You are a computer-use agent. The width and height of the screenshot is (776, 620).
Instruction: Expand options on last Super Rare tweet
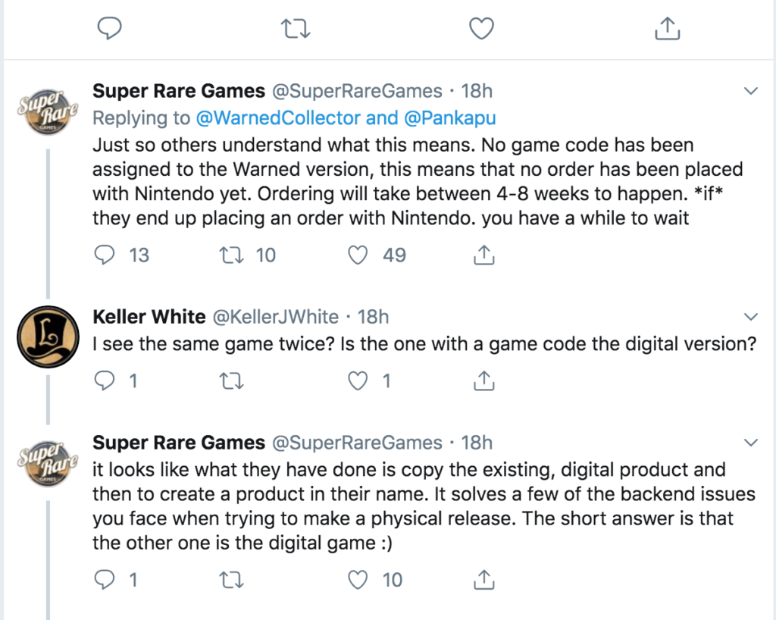pos(751,442)
